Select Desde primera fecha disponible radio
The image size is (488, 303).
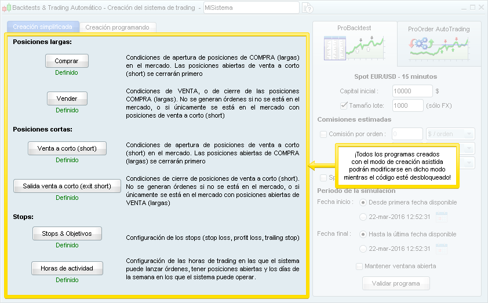pos(363,203)
